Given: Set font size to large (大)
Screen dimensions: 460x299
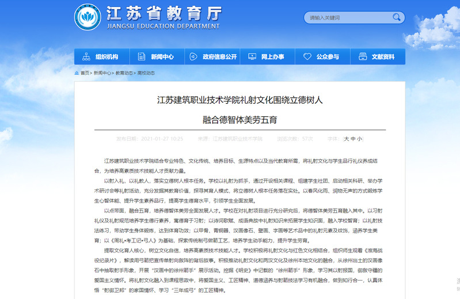Looking at the screenshot, I should click(x=346, y=139).
